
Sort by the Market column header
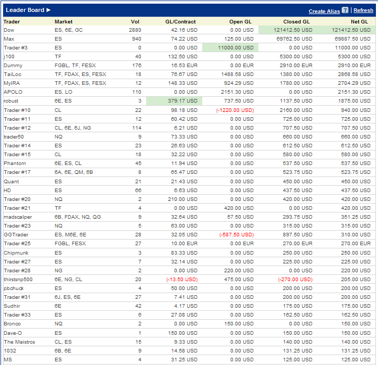[63, 22]
